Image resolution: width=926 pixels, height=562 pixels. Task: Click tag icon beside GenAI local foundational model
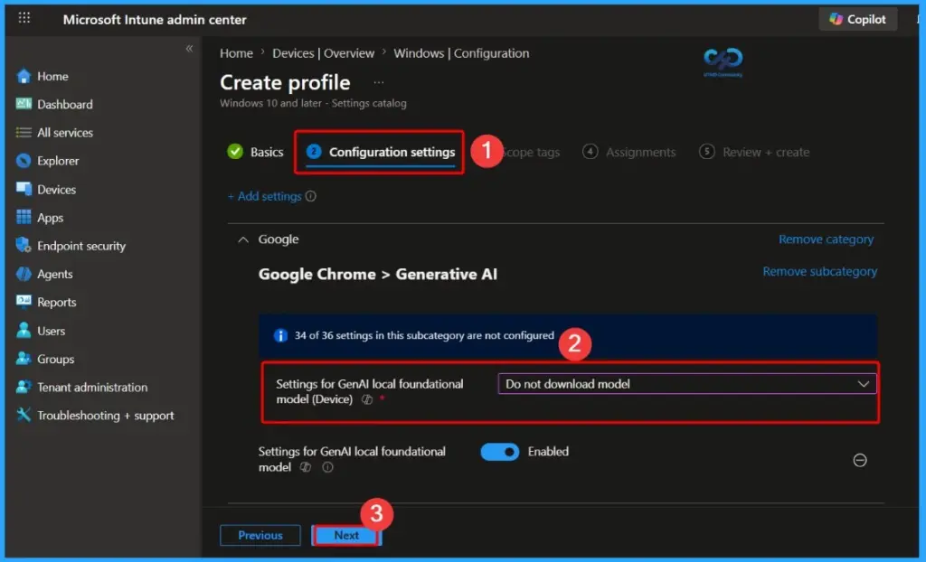tap(306, 467)
